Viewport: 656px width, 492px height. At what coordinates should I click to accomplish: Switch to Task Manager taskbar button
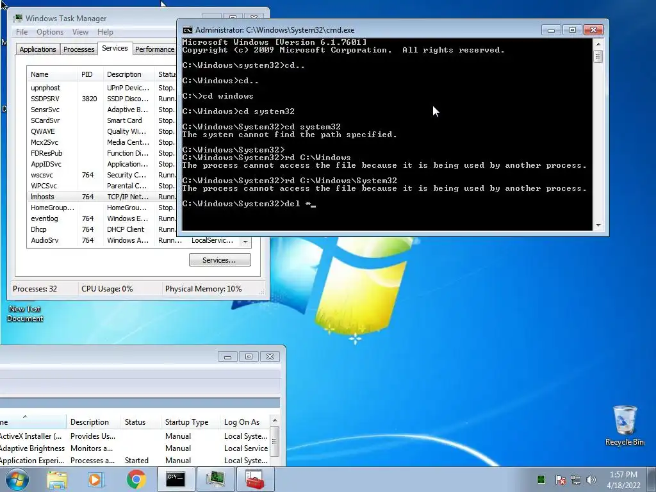[x=215, y=479]
